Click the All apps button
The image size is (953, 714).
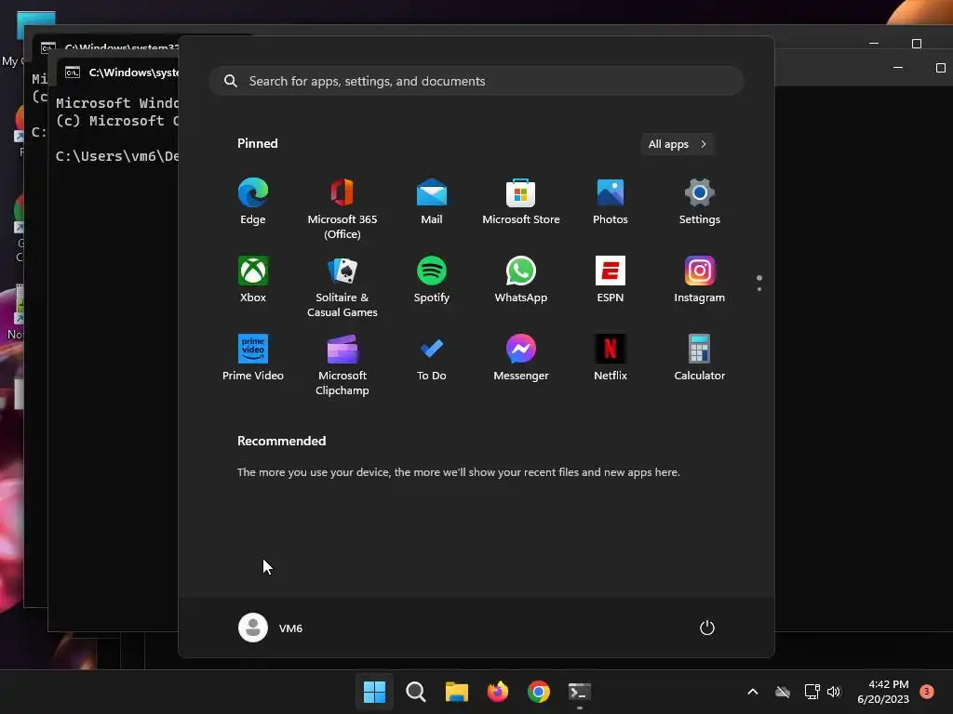point(678,144)
